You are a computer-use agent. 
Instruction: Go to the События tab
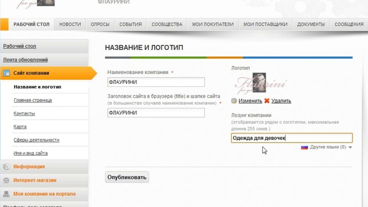click(131, 24)
